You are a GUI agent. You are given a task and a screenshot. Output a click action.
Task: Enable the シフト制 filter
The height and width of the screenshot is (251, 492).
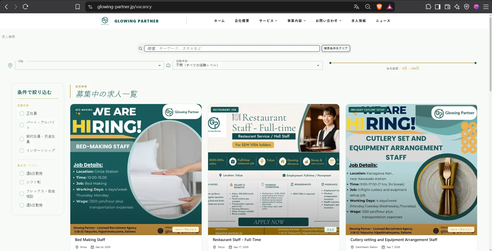(x=22, y=182)
